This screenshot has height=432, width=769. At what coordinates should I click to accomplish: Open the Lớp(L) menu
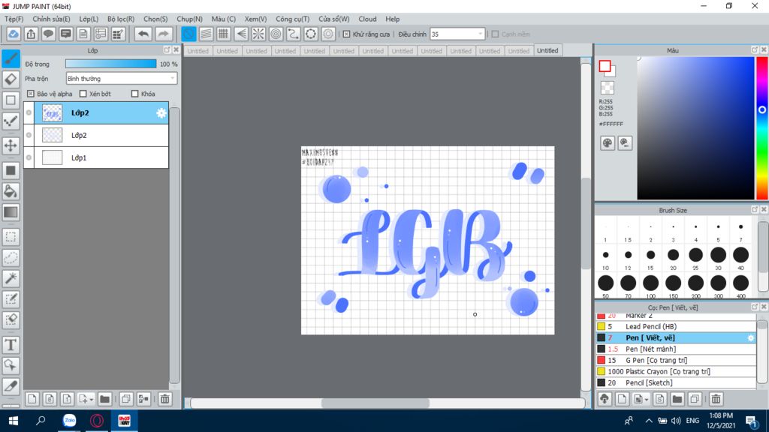pyautogui.click(x=89, y=19)
